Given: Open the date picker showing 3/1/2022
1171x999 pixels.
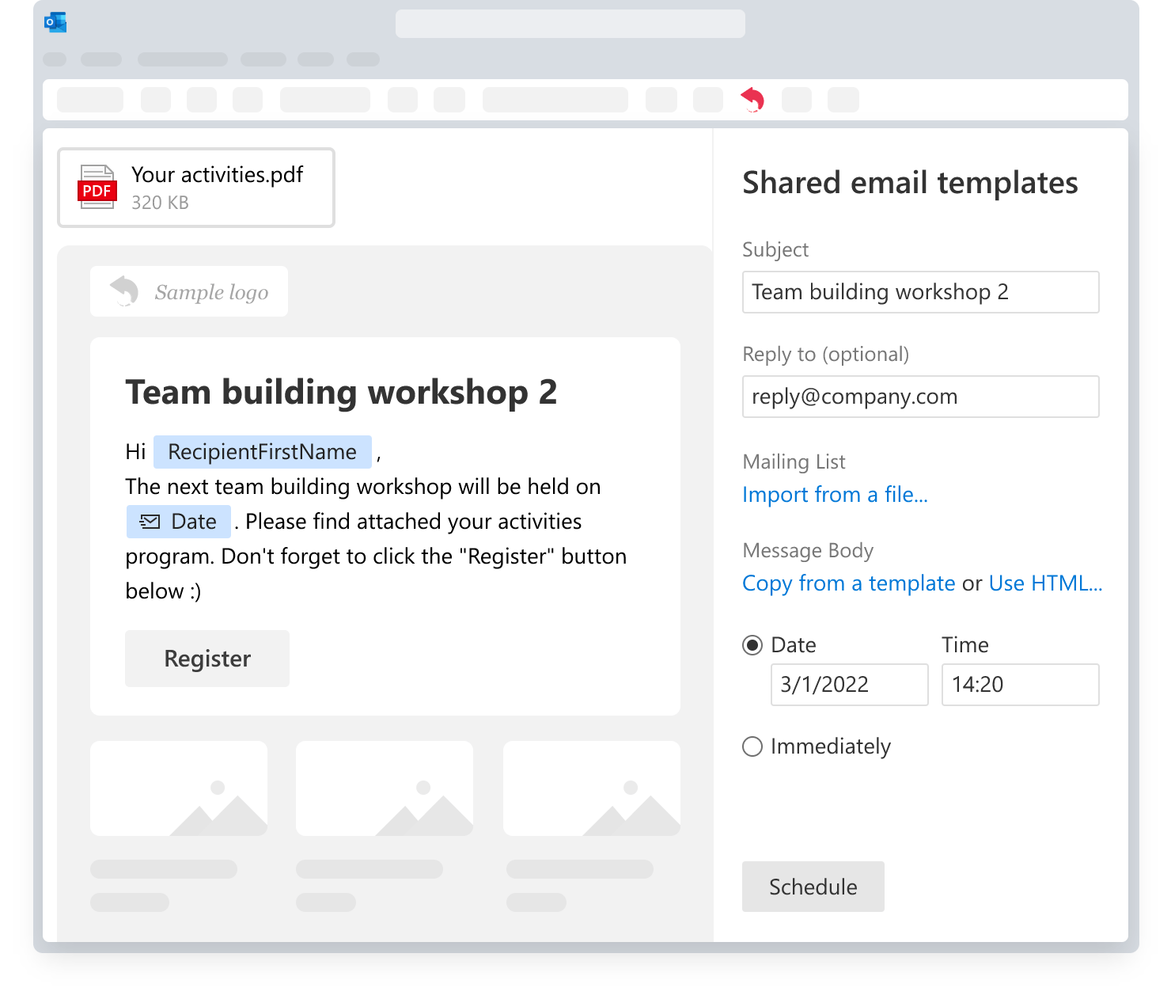Looking at the screenshot, I should (x=849, y=685).
